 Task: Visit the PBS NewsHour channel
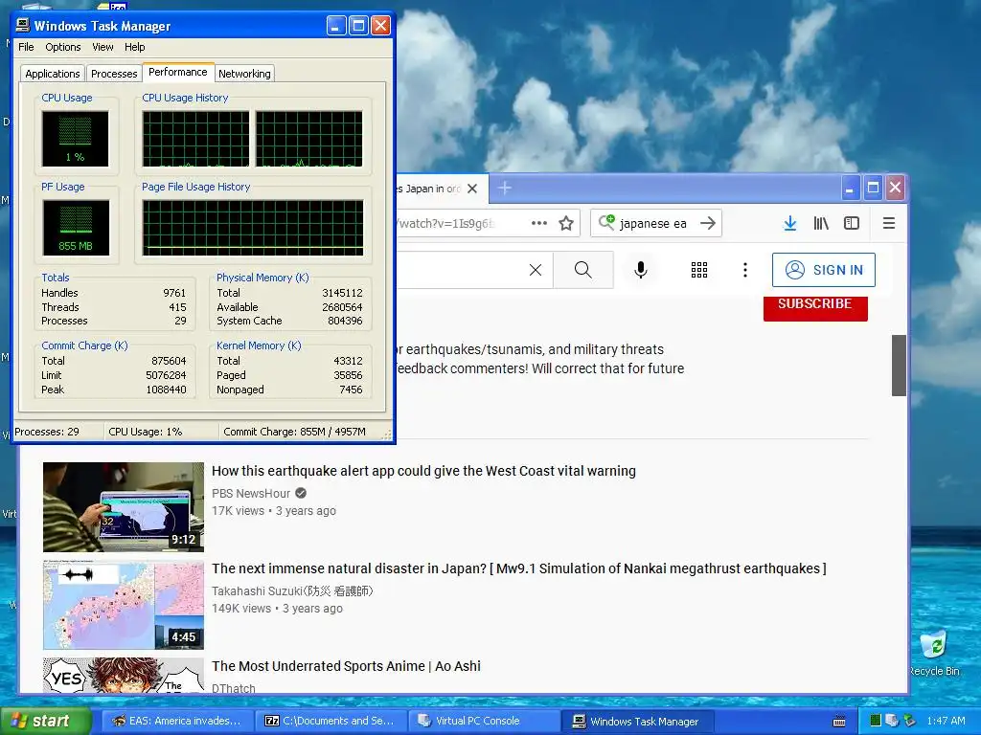[251, 493]
